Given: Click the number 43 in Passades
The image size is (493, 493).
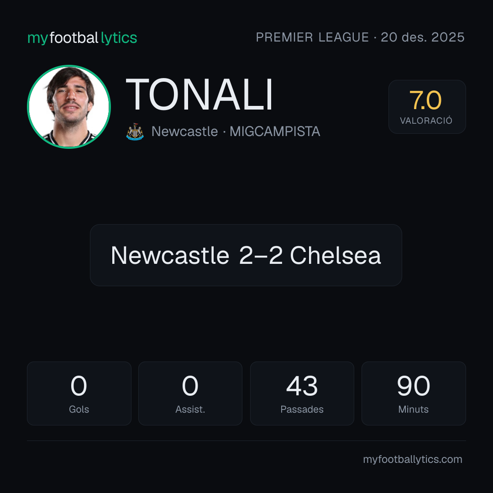Looking at the screenshot, I should coord(302,386).
